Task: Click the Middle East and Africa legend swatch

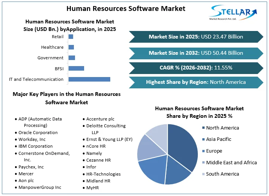Action: coord(203,162)
